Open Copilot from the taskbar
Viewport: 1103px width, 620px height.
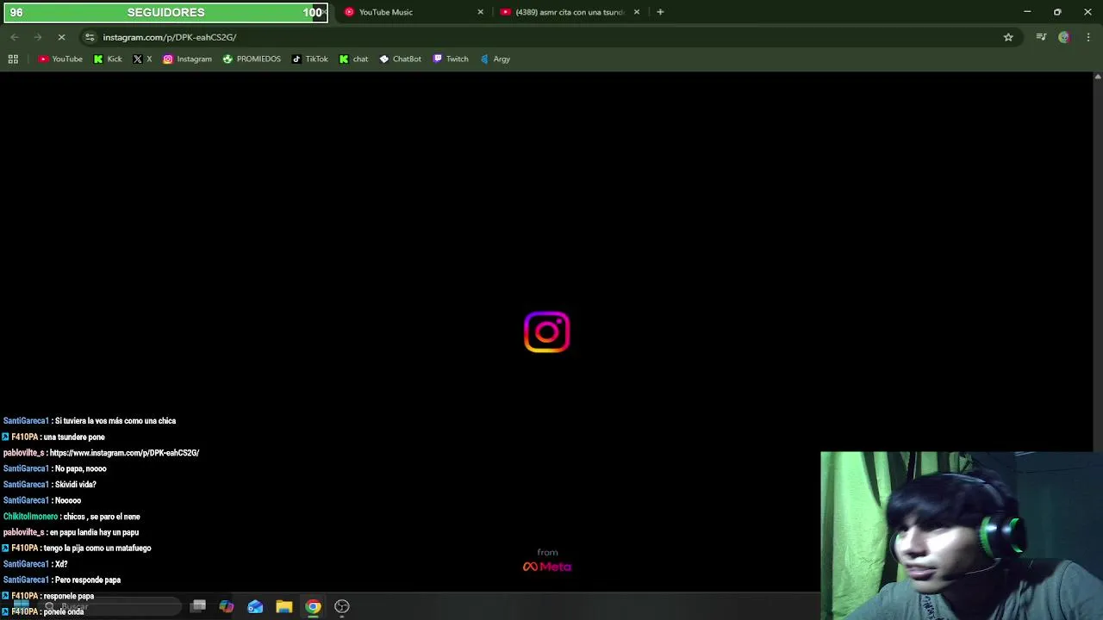(x=226, y=606)
